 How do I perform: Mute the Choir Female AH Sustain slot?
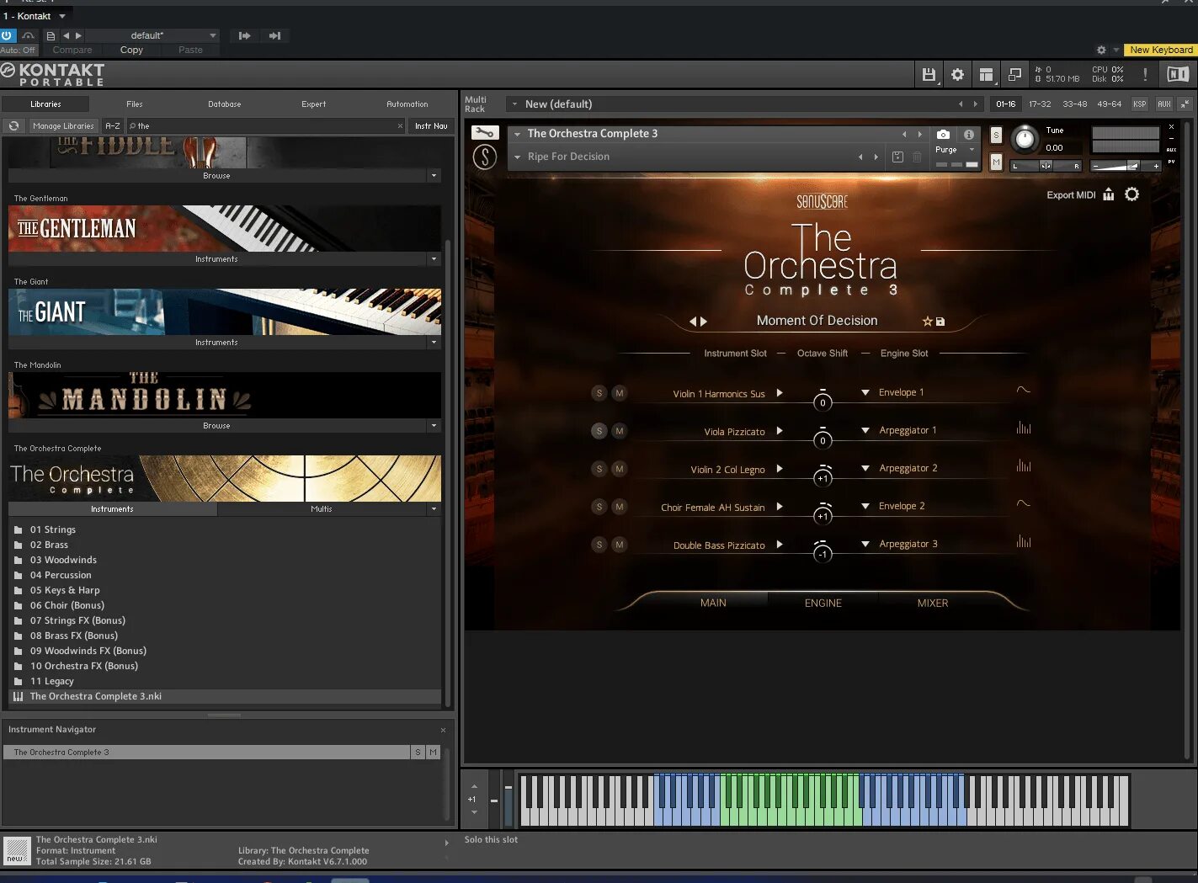coord(620,507)
